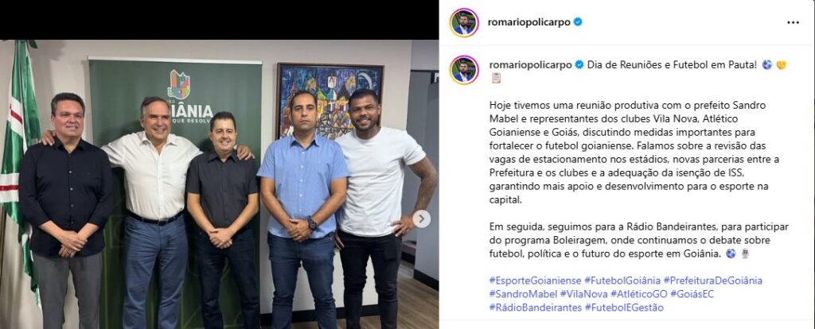The width and height of the screenshot is (815, 329).
Task: Open the three-dot more options menu
Action: click(793, 22)
